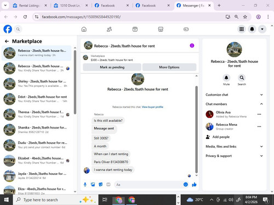Open the purple conversation info icon

click(192, 45)
